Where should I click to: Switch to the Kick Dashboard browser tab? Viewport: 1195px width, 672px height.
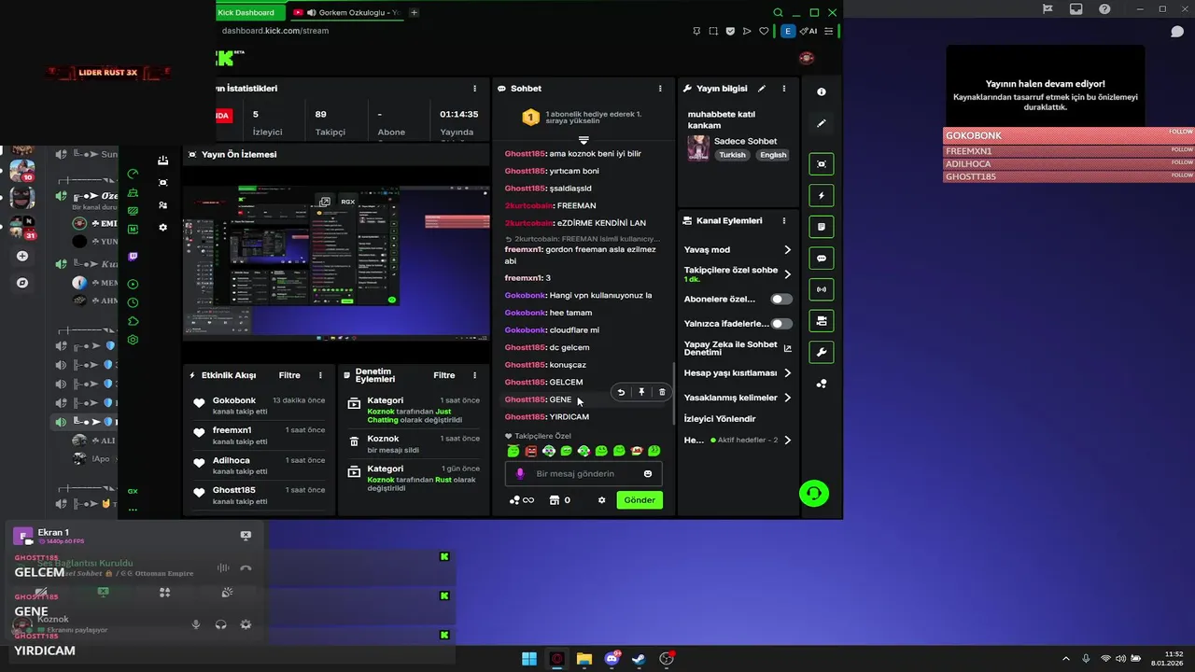[250, 12]
